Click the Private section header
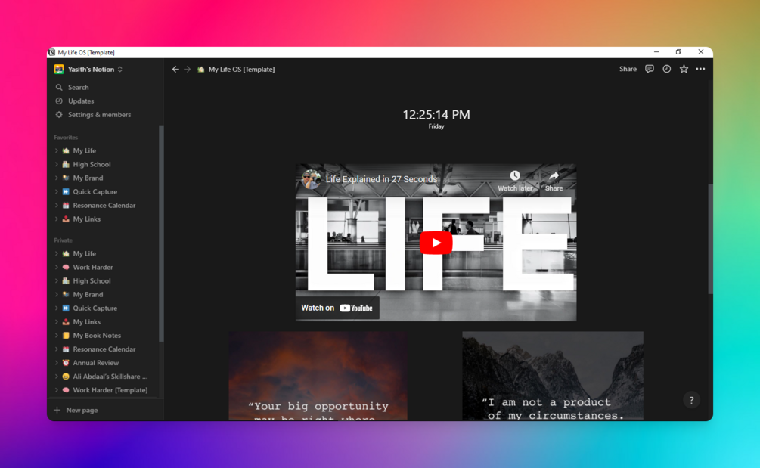The width and height of the screenshot is (760, 468). click(63, 240)
